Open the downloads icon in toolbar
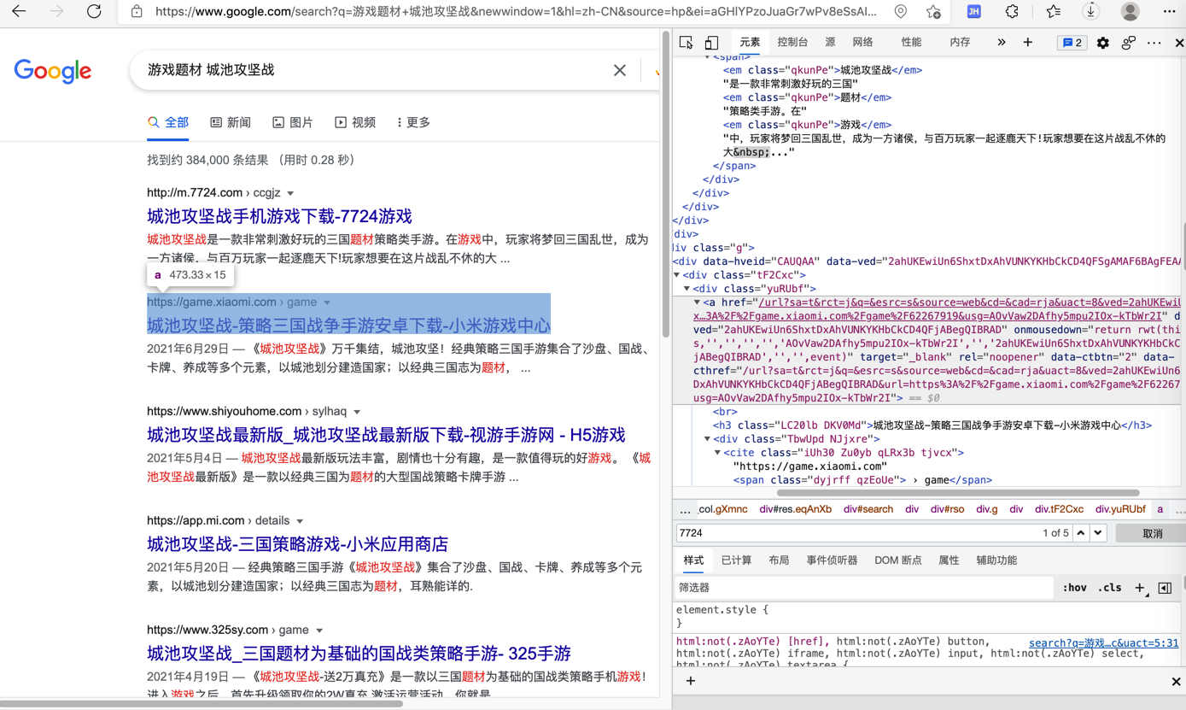Screen dimensions: 1186x710 pos(1091,12)
